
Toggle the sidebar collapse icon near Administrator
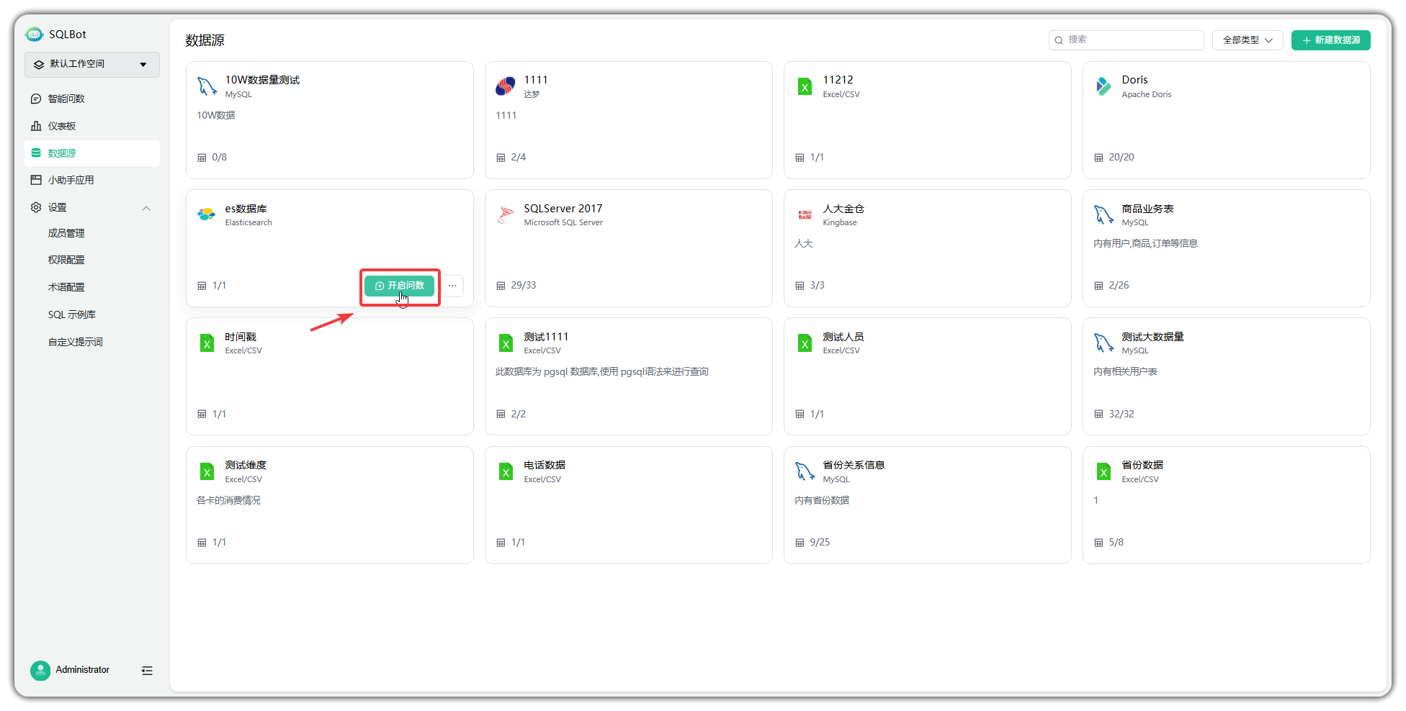[147, 670]
